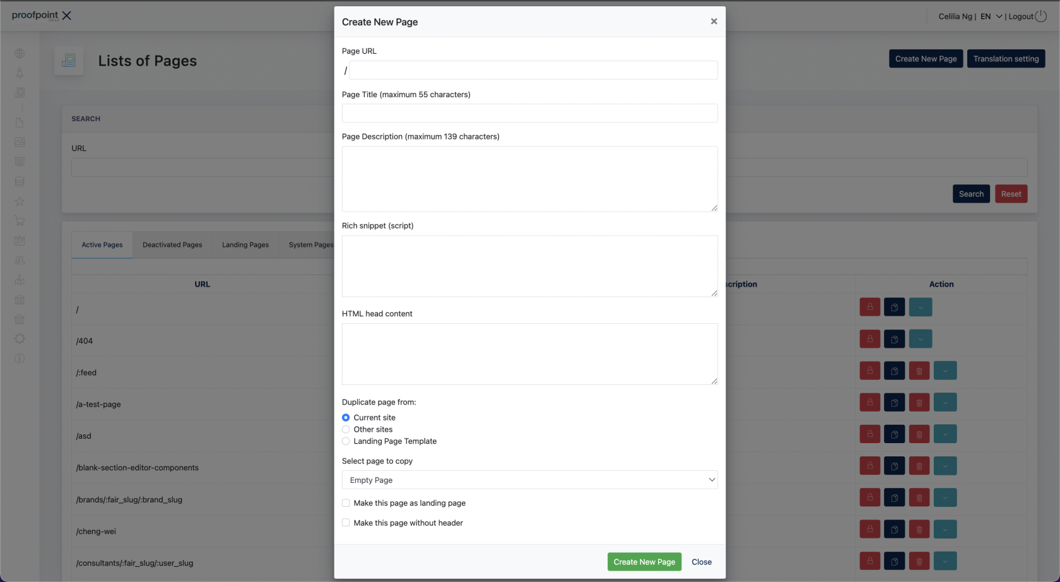Open the database icon in the sidebar
The width and height of the screenshot is (1060, 582).
[x=20, y=182]
